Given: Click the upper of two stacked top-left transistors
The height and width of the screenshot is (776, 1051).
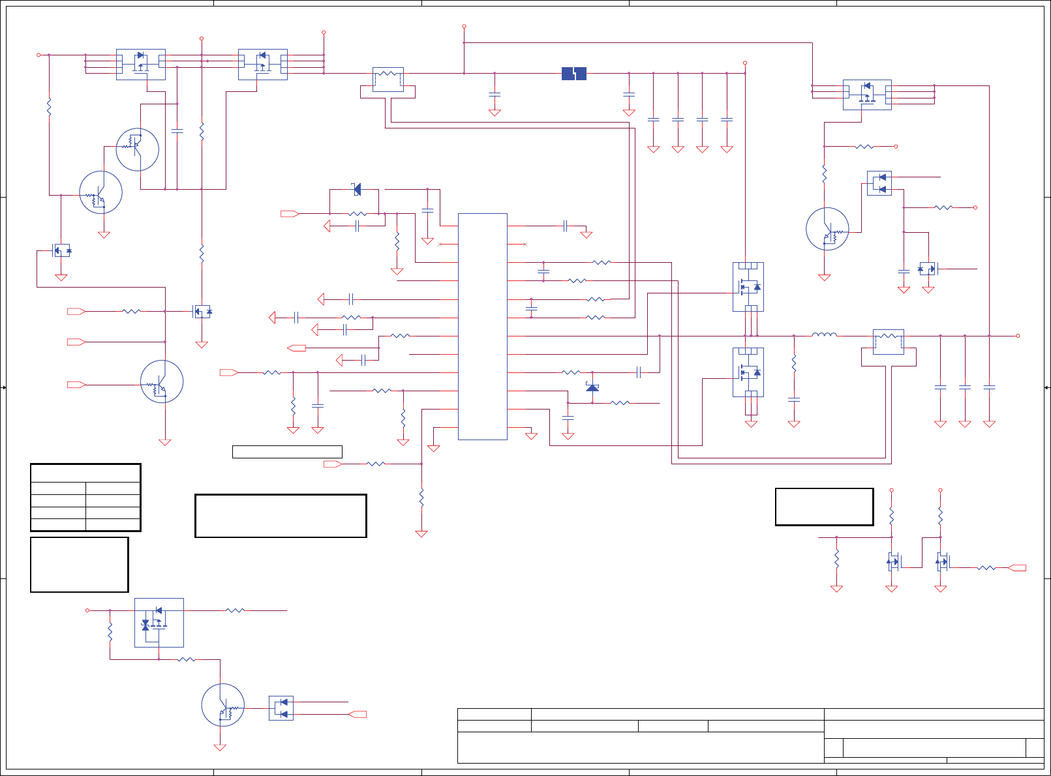Looking at the screenshot, I should coord(138,149).
